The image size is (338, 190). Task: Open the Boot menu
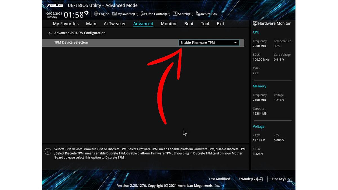[x=189, y=24]
